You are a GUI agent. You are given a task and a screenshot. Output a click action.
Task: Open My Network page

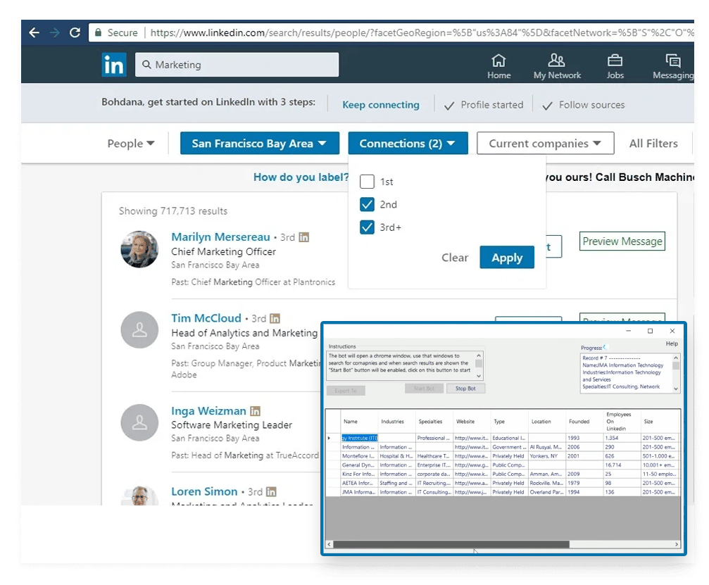[557, 66]
